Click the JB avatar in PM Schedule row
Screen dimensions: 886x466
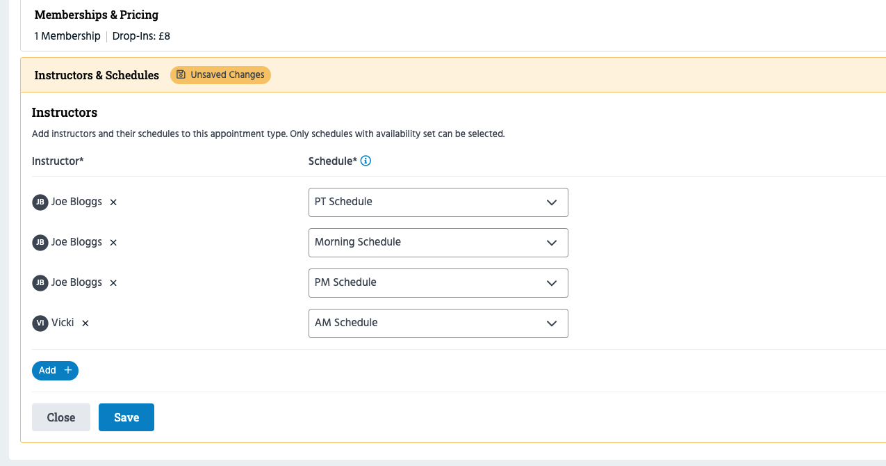coord(40,282)
